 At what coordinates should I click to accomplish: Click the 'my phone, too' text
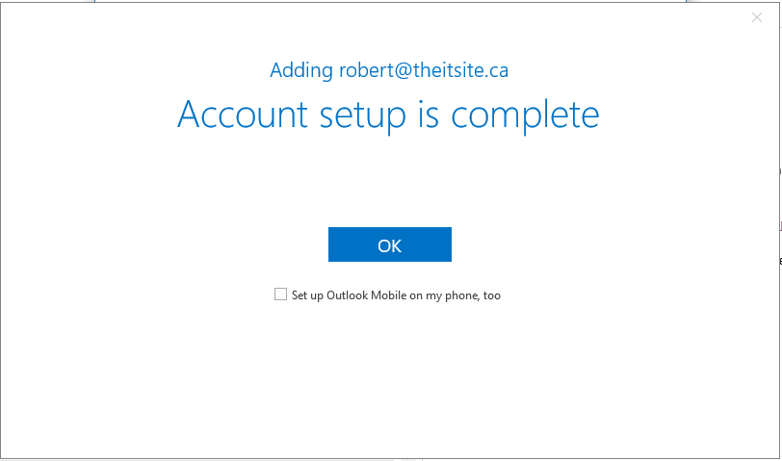463,296
